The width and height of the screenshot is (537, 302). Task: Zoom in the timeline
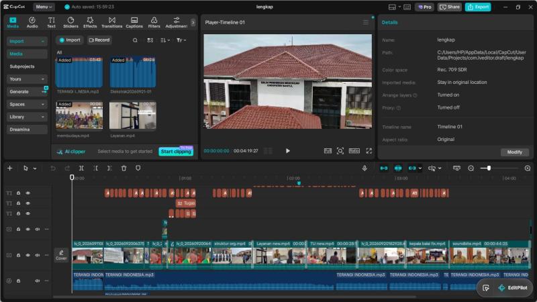pyautogui.click(x=528, y=168)
